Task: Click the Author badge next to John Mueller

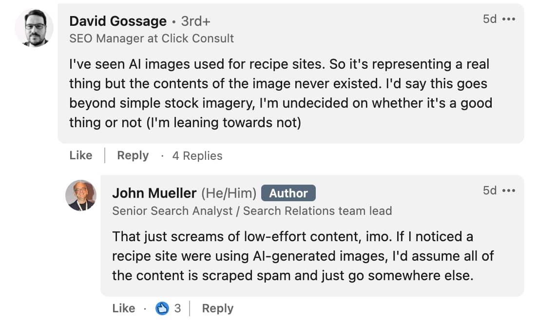Action: (x=288, y=193)
